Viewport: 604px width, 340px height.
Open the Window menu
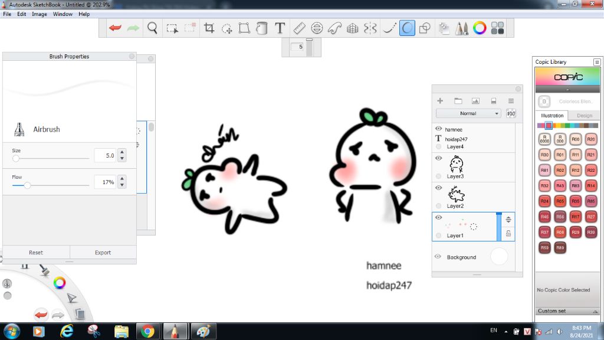point(63,14)
